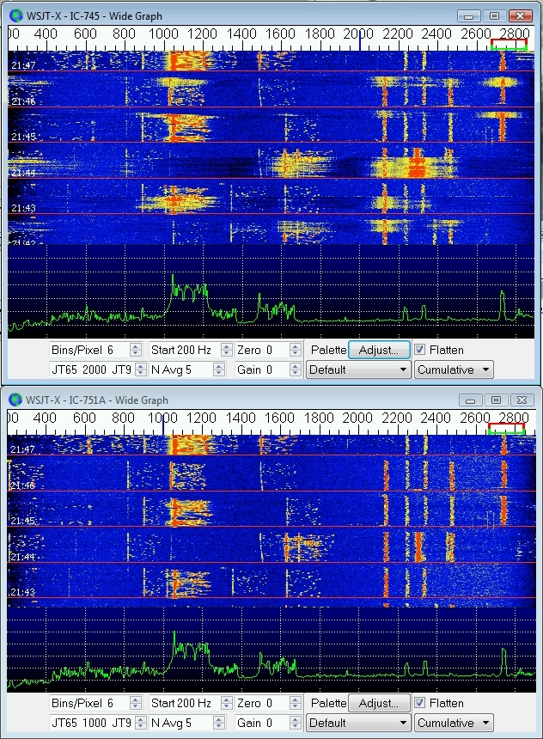Click Bins/Pixel field in IC-745 window

pyautogui.click(x=88, y=350)
